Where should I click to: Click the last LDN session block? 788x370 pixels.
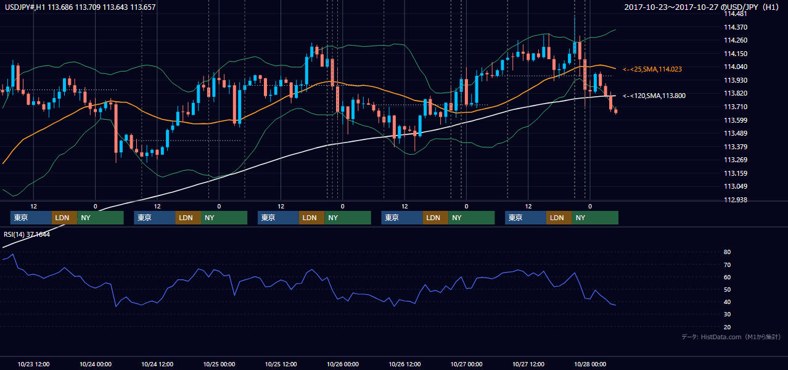pos(559,218)
